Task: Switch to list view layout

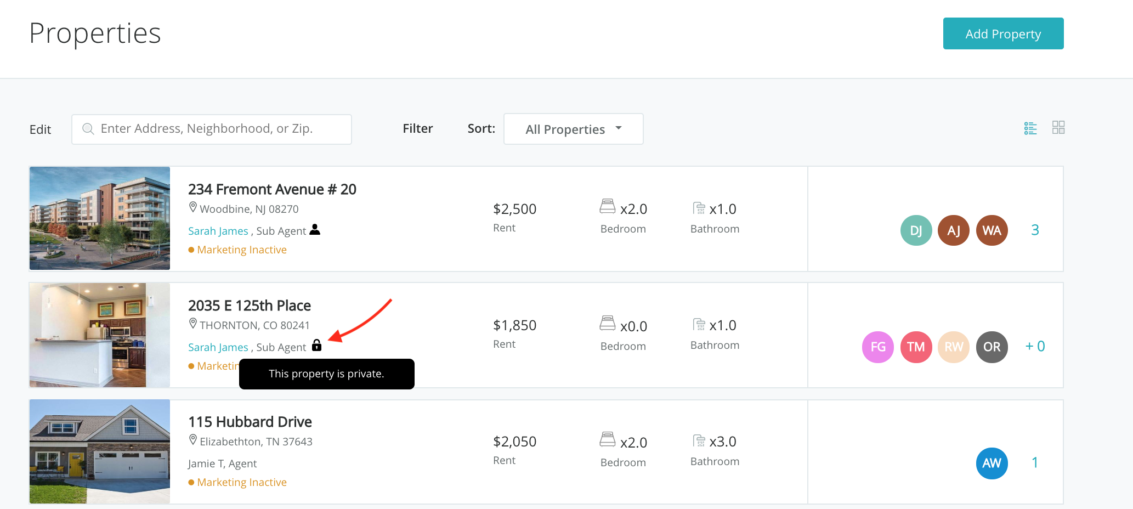Action: tap(1030, 128)
